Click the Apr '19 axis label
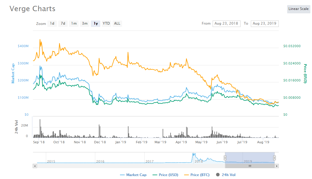 click(x=181, y=142)
